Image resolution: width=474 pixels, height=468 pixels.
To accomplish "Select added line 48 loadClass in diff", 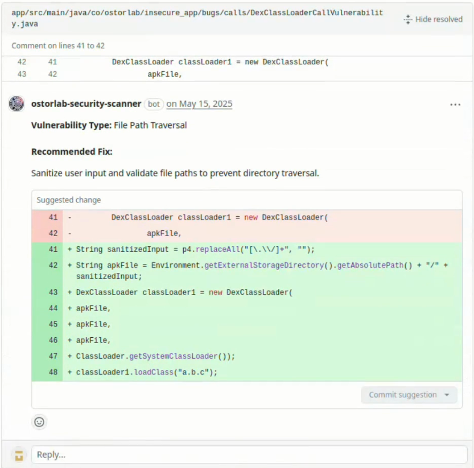I will pos(247,372).
